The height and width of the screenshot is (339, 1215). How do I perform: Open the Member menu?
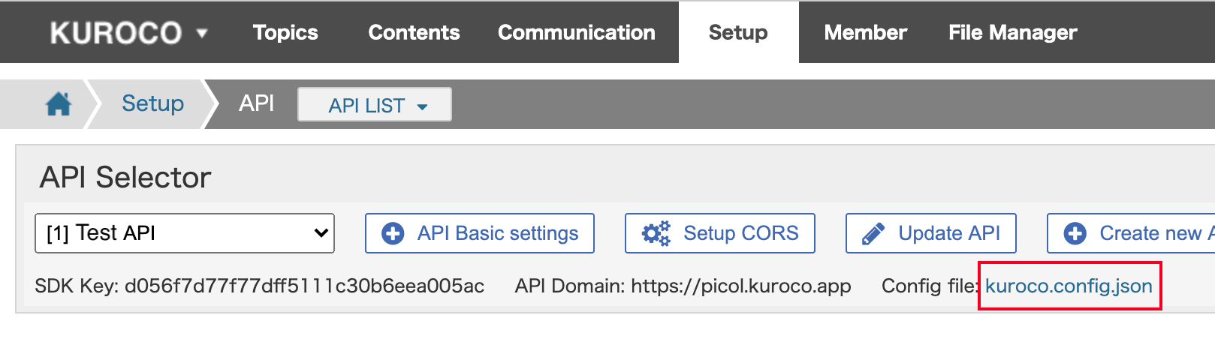point(865,32)
